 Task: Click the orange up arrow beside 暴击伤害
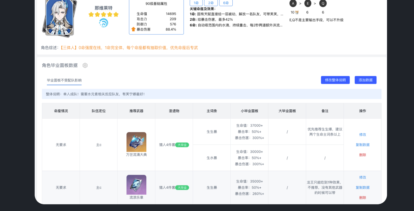pos(134,29)
